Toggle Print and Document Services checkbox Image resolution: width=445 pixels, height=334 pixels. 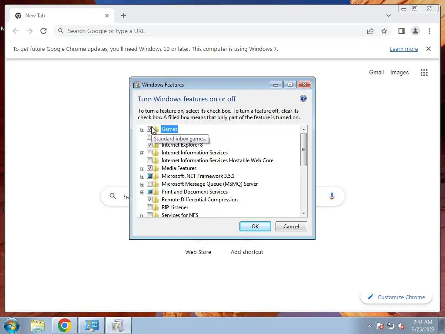pyautogui.click(x=149, y=192)
